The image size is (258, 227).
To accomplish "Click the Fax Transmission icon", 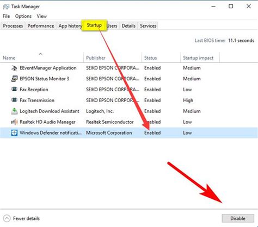I will [x=14, y=100].
